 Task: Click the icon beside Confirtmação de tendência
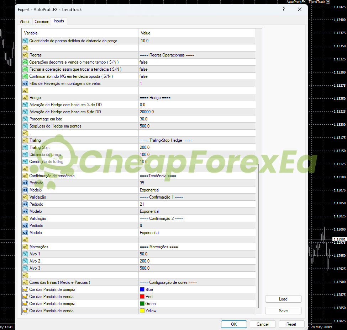tap(25, 176)
